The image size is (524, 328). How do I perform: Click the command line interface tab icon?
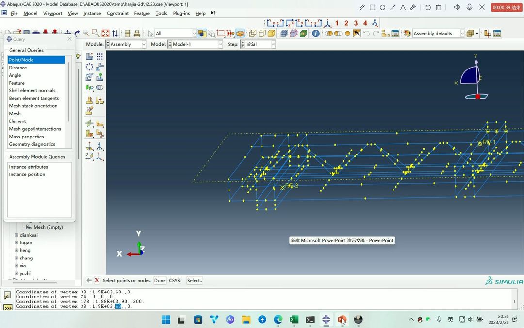(8, 307)
